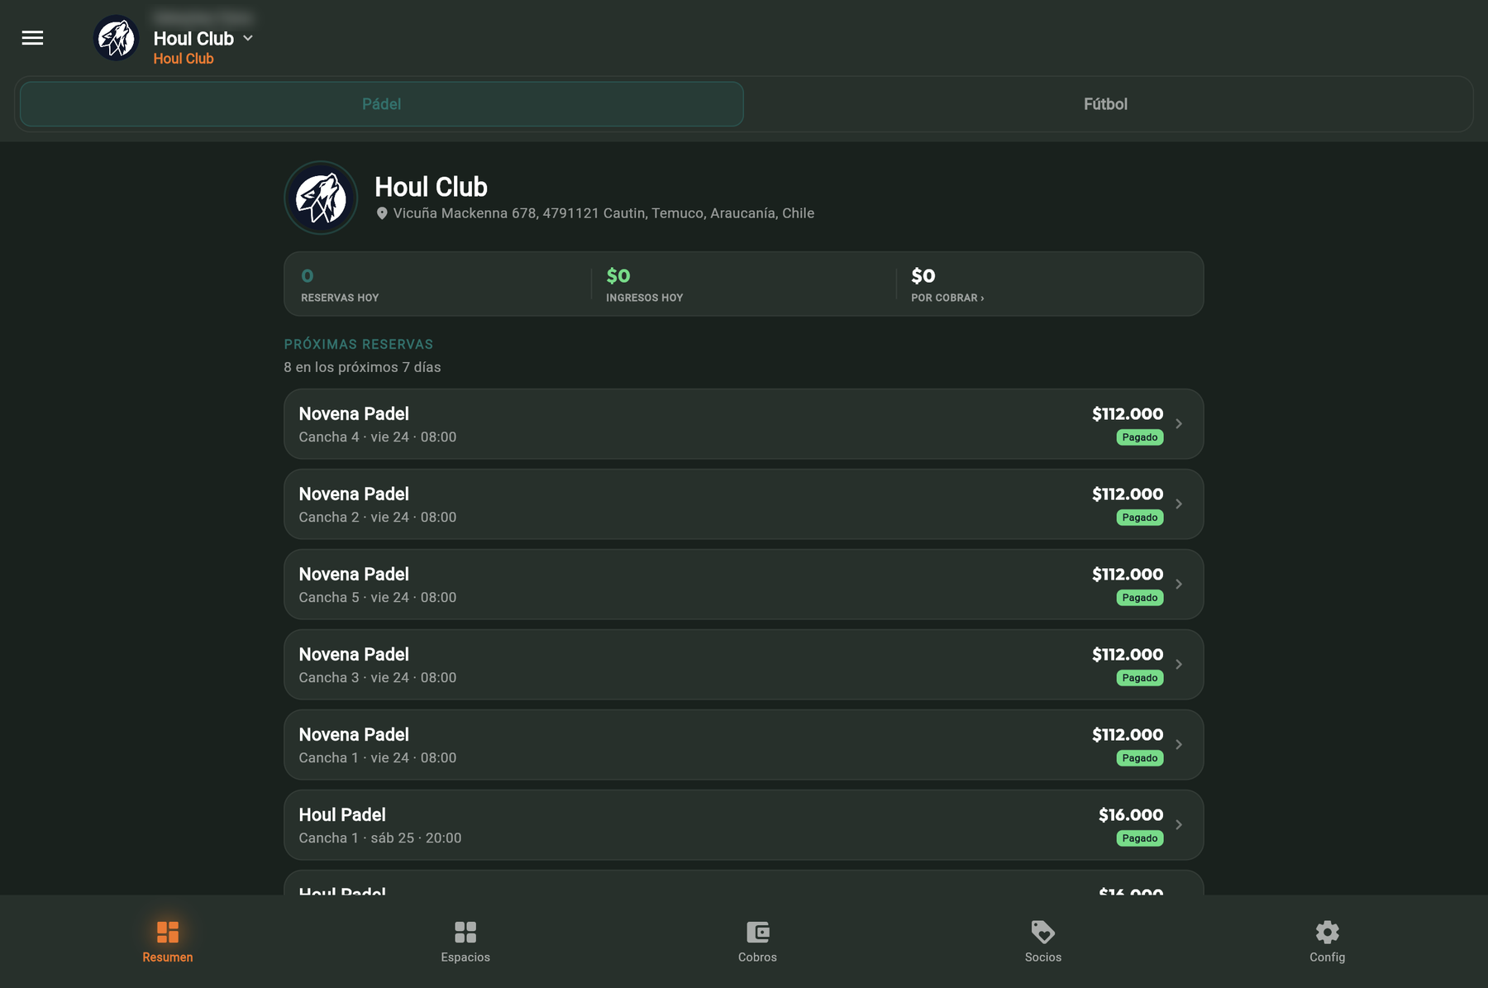Click '8 en los próximos 7 días' text

click(362, 367)
